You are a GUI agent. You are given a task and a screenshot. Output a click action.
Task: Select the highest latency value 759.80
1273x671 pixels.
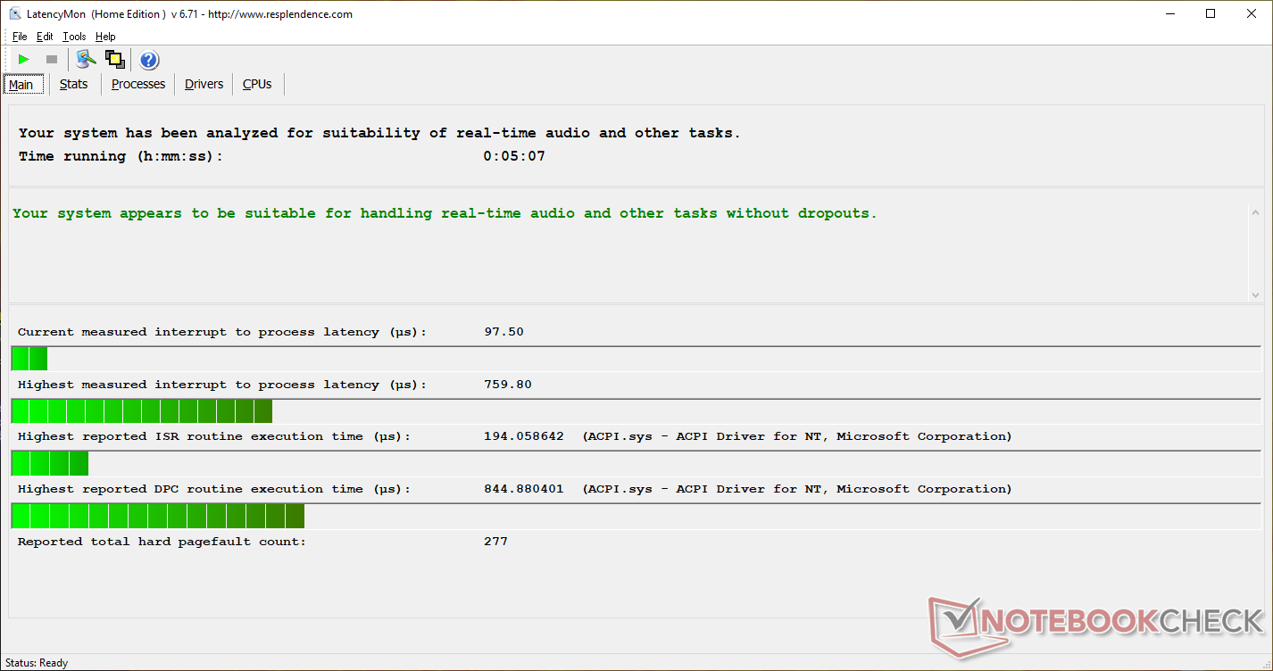coord(508,385)
